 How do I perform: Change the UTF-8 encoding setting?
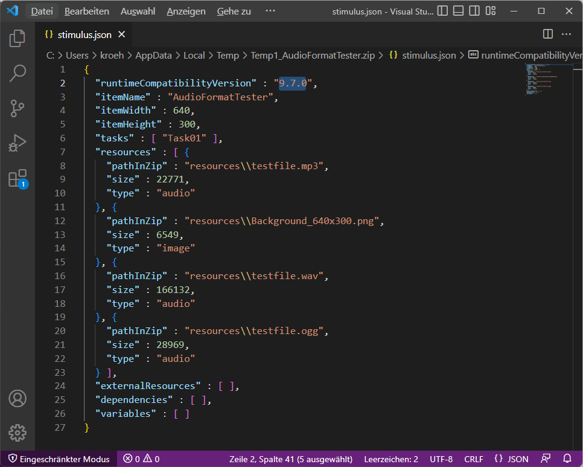point(441,459)
